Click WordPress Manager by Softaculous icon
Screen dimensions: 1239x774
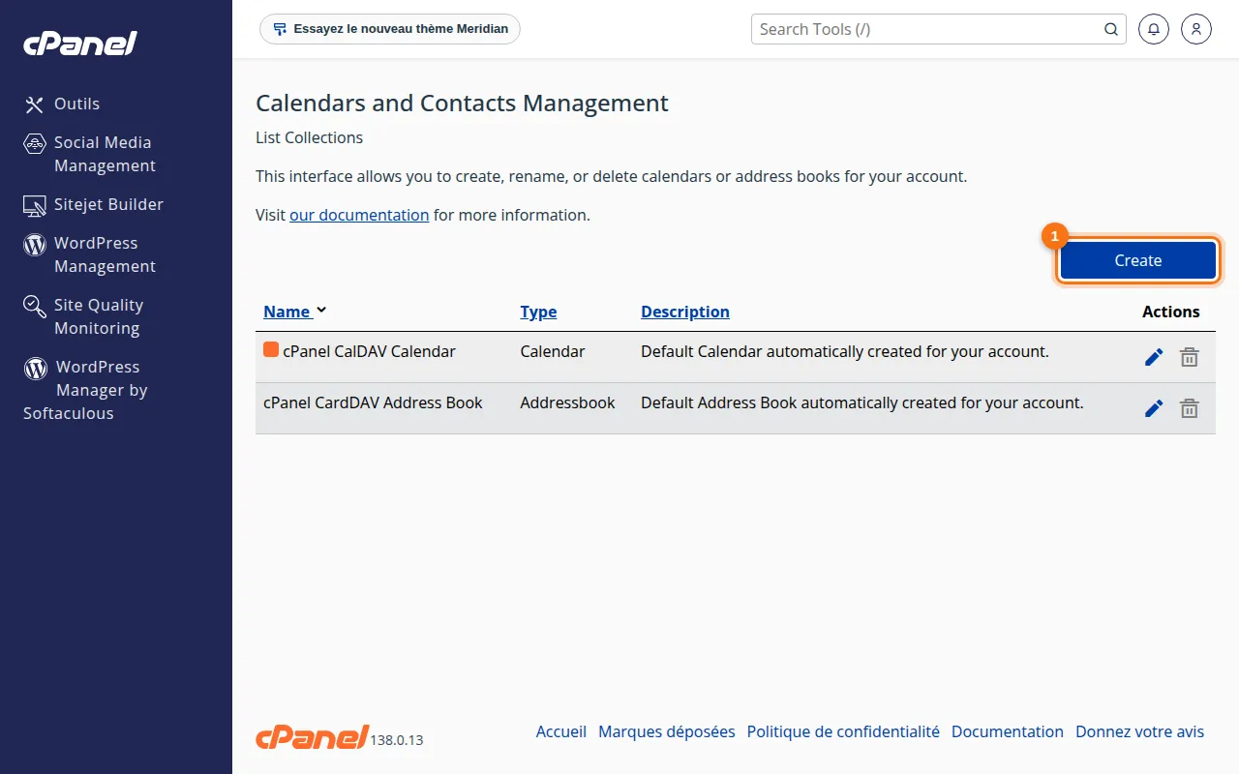[36, 368]
